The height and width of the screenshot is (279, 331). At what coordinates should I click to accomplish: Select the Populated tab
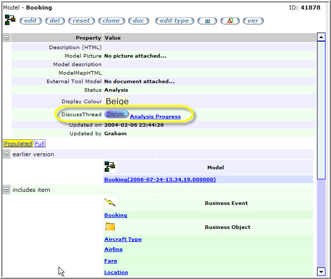coord(18,144)
